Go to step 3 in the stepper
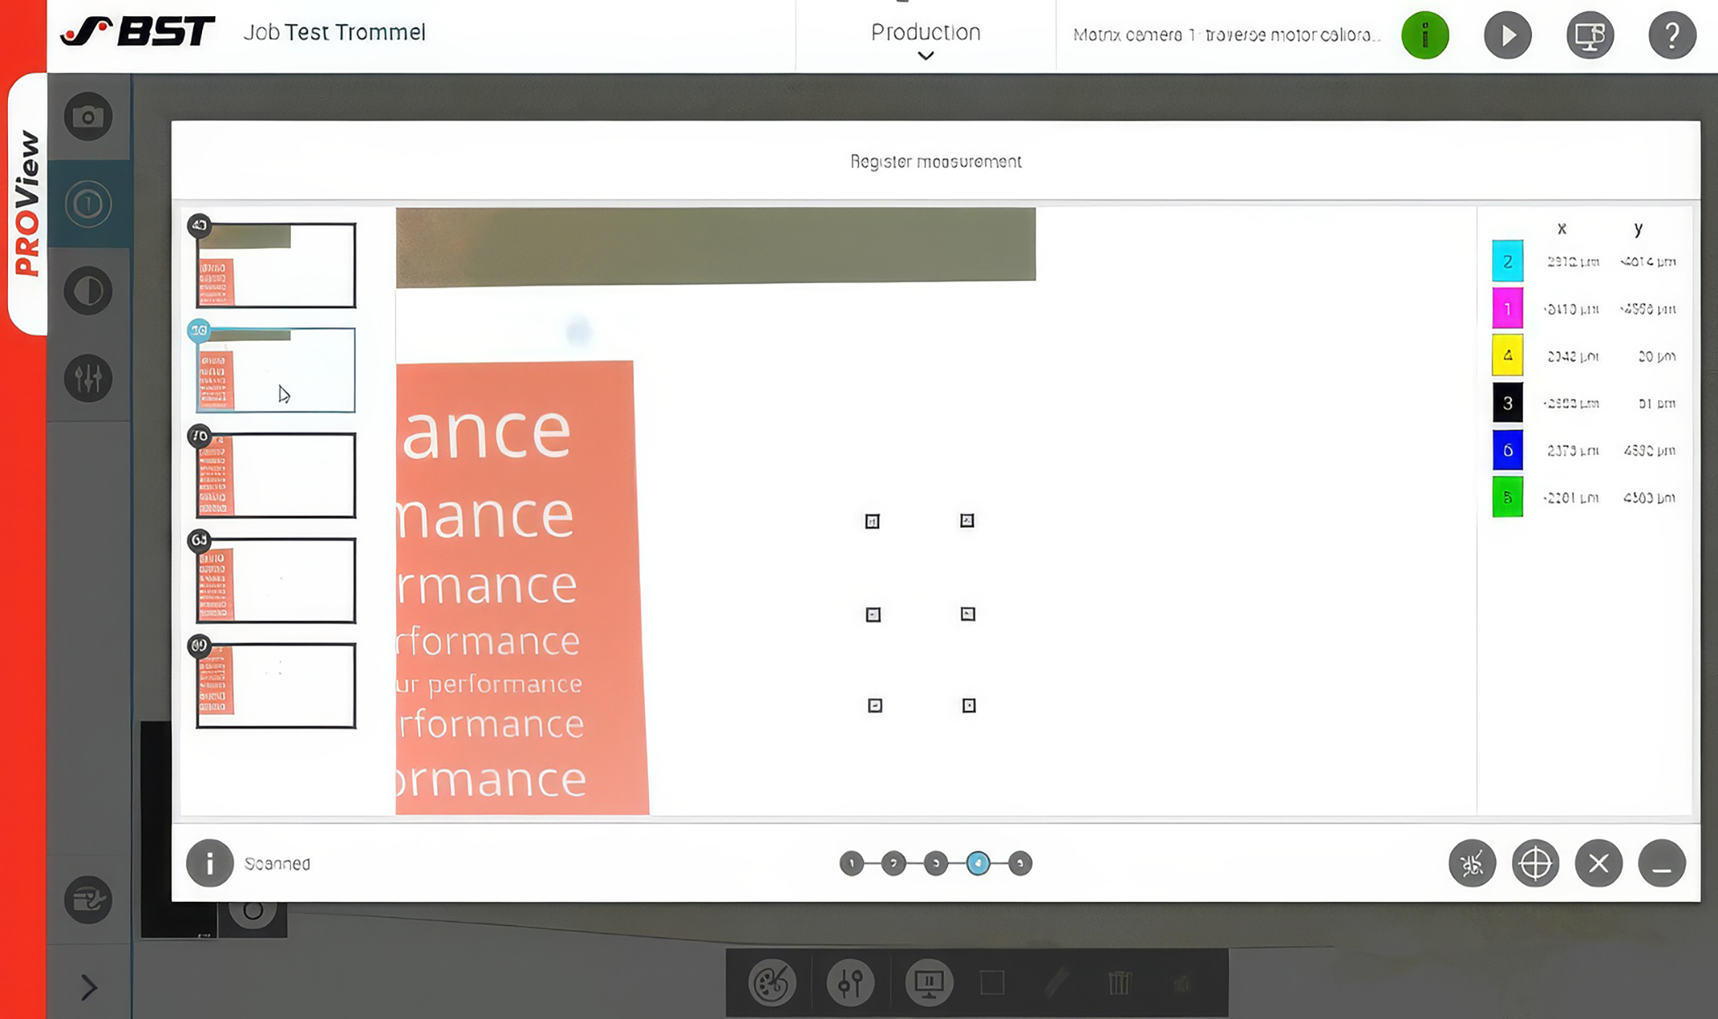 click(x=936, y=863)
